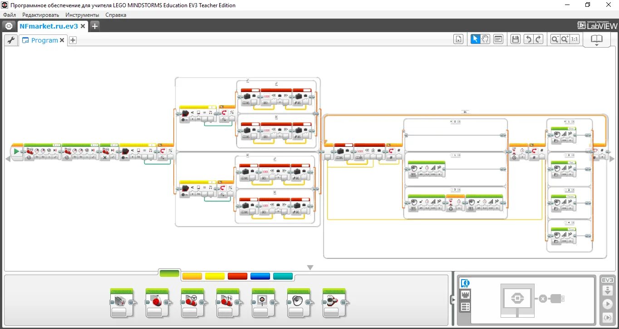Select the blue Advanced palette tab
The width and height of the screenshot is (619, 329).
(x=260, y=276)
